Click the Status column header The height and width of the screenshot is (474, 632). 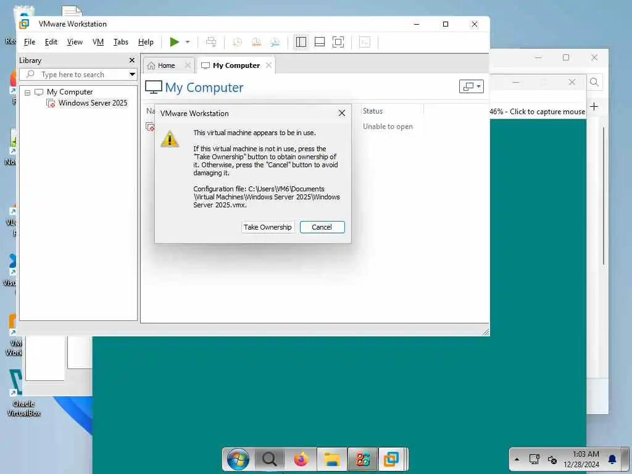(x=372, y=111)
